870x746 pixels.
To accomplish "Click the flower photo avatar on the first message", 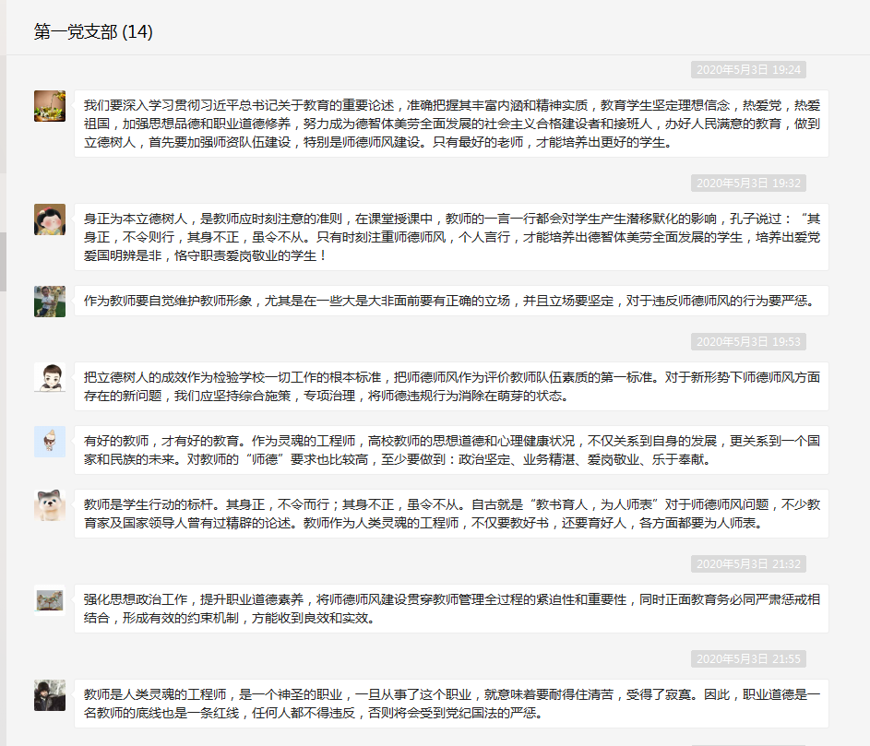I will click(x=50, y=106).
